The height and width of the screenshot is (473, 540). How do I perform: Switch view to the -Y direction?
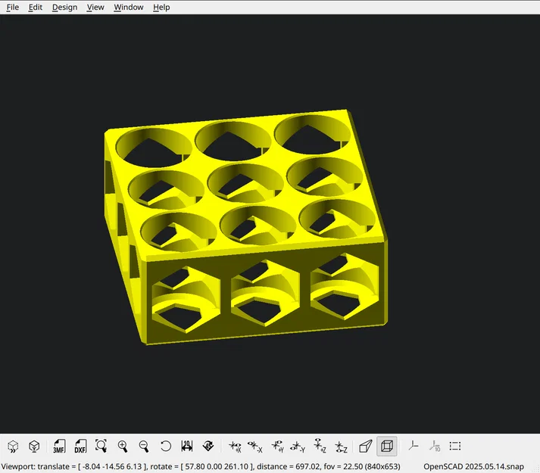tap(298, 447)
